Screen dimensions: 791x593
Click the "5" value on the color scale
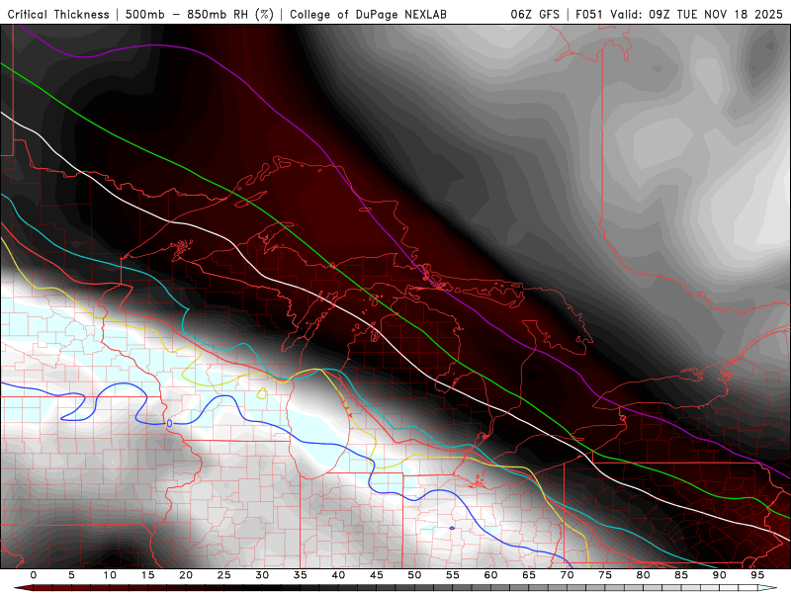[x=71, y=575]
